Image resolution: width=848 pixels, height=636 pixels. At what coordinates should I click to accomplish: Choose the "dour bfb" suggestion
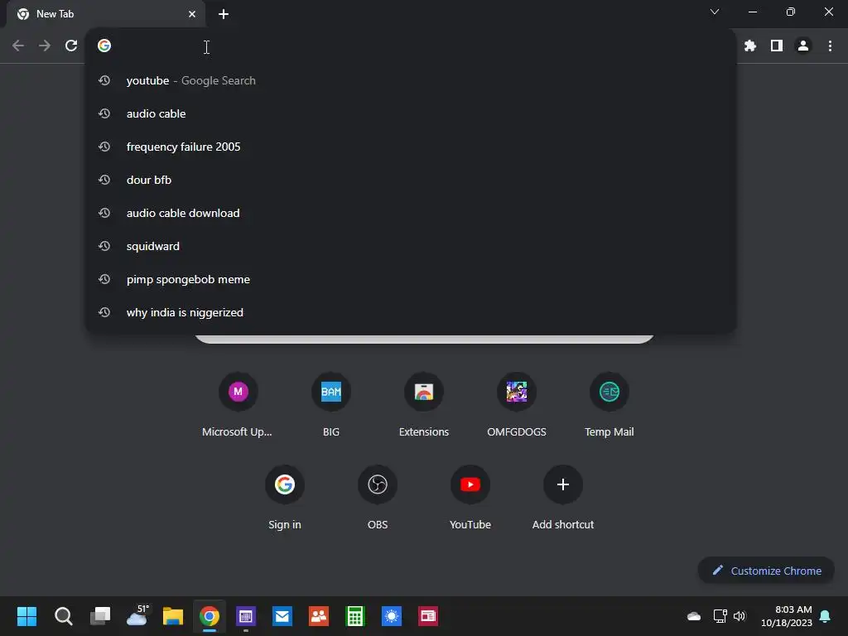click(x=411, y=180)
